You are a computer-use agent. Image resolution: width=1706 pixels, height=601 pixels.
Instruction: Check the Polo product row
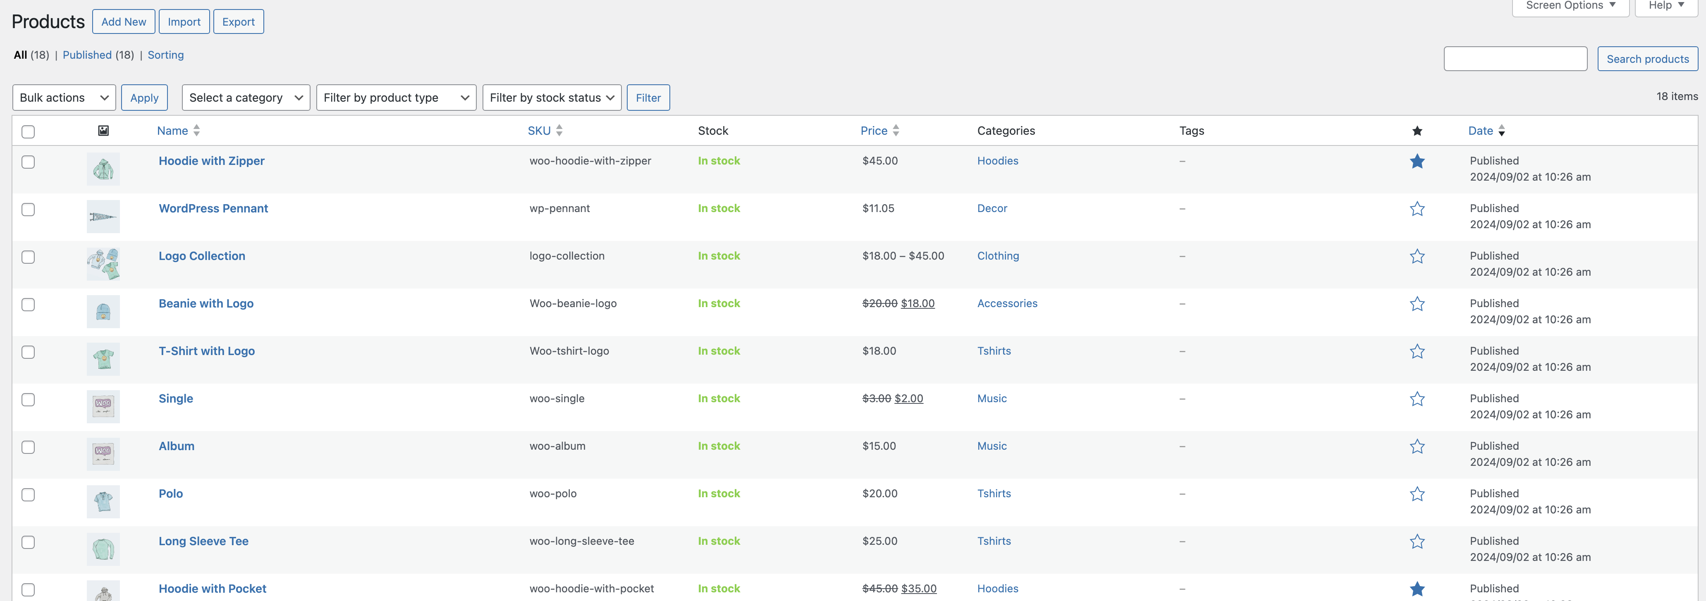[x=28, y=495]
